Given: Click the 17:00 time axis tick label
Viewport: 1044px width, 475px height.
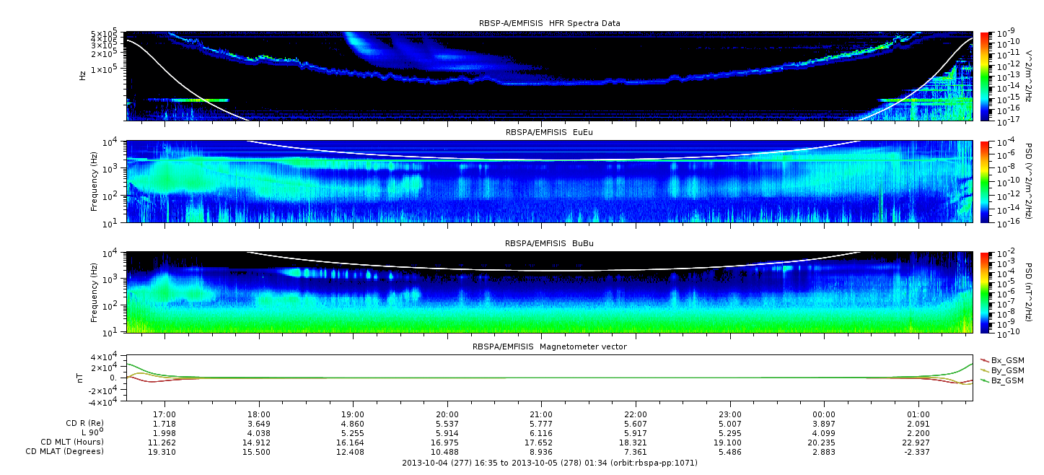Looking at the screenshot, I should [165, 414].
